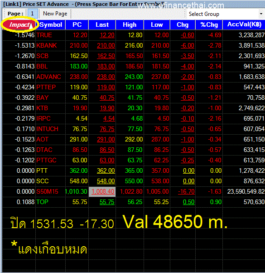Click SCC low price 538.00
The image size is (265, 273).
coord(160,181)
